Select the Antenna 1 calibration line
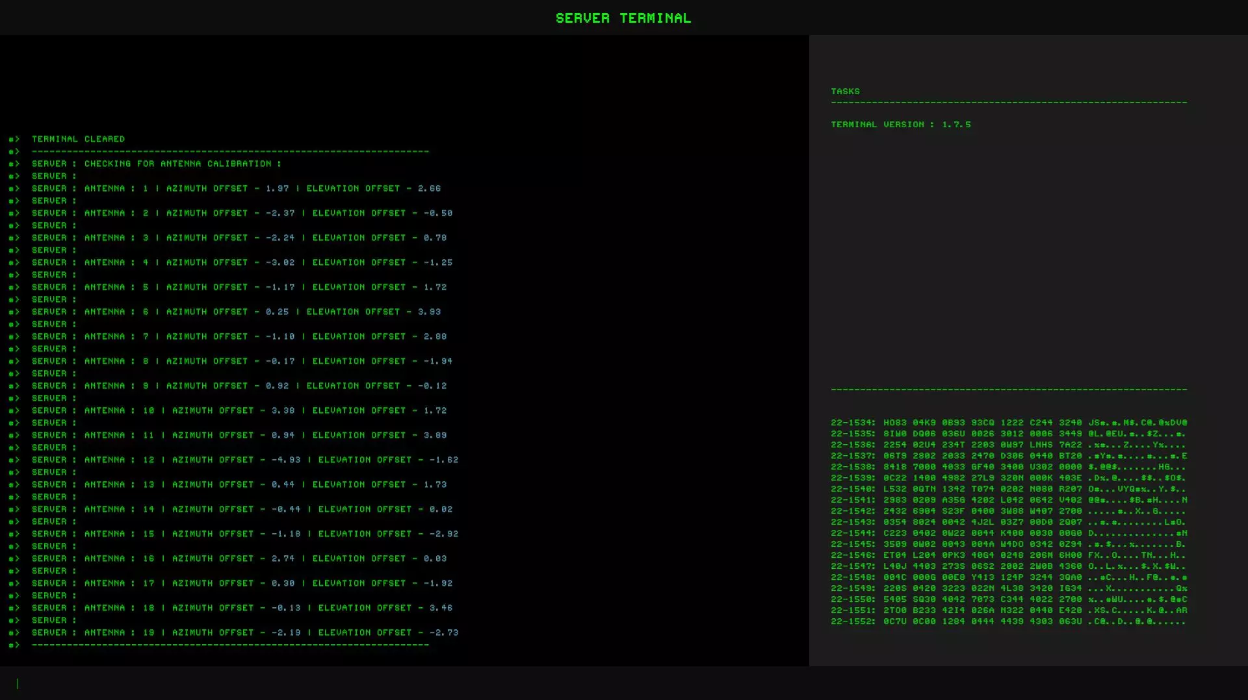Image resolution: width=1248 pixels, height=700 pixels. point(236,188)
